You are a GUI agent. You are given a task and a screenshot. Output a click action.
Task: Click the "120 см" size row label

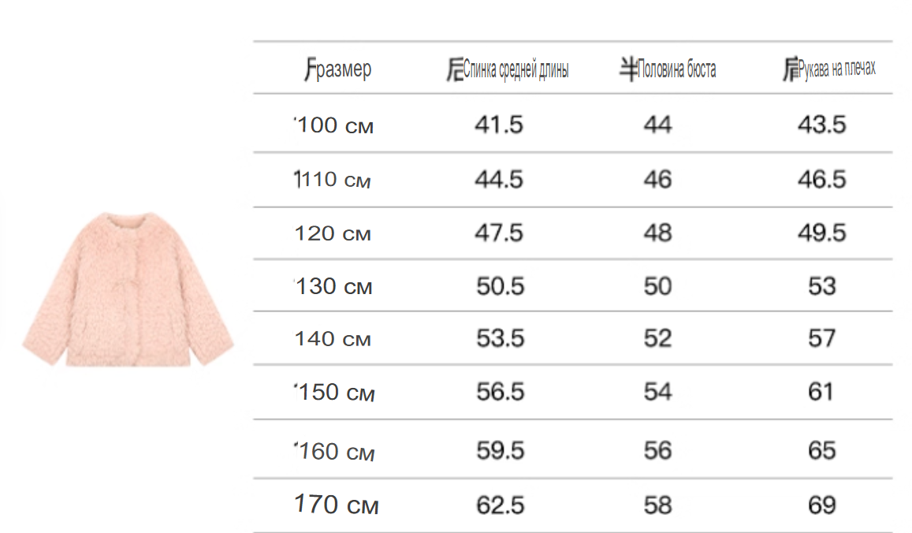pyautogui.click(x=333, y=234)
